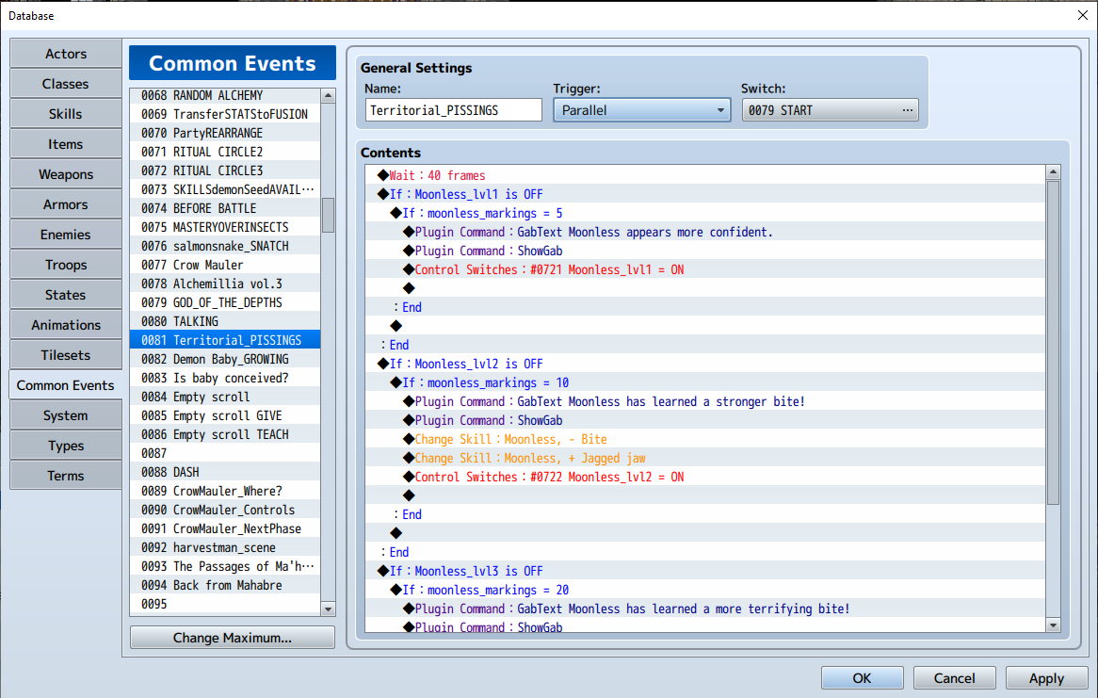Select the If : Moonless_lvl3 is OFF line
Screen dimensions: 1098x698
[706, 571]
